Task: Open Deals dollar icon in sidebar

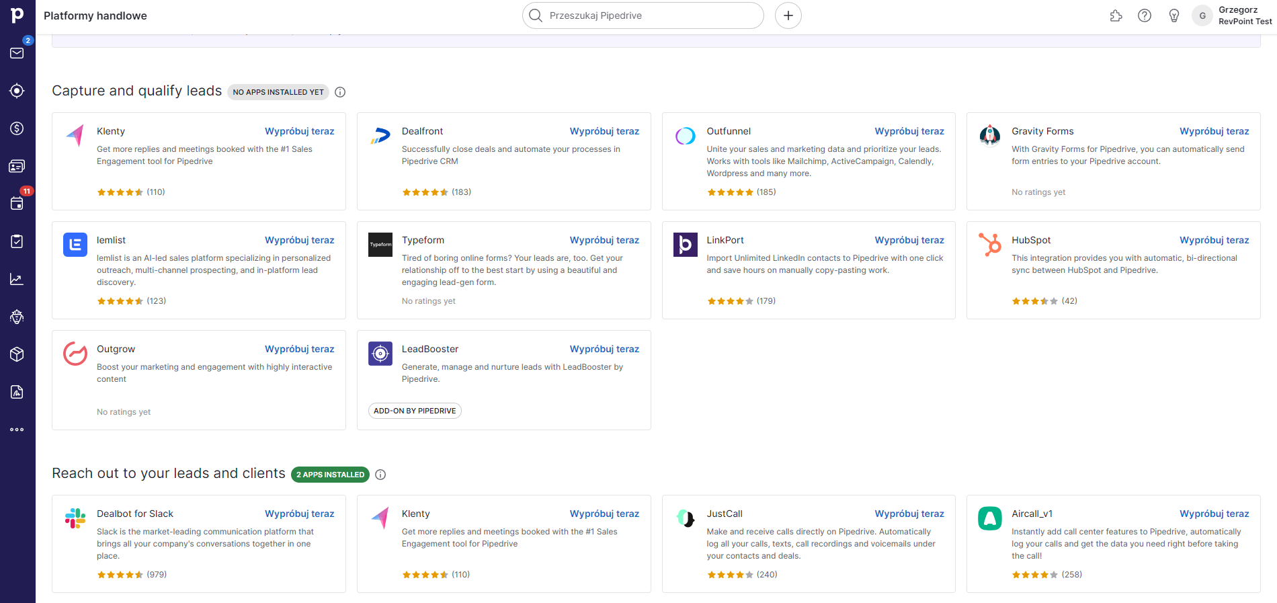Action: coord(17,128)
